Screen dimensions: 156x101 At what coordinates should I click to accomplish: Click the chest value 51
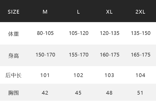click(140, 93)
